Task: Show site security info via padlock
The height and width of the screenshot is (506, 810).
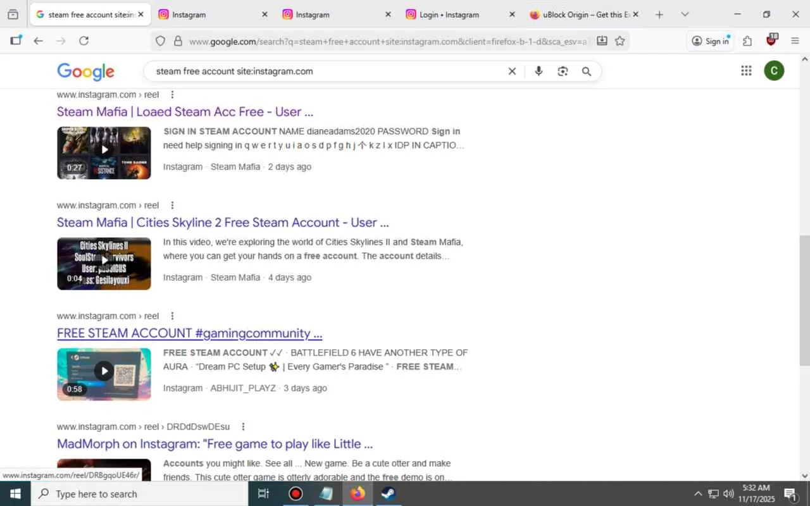Action: [x=178, y=41]
